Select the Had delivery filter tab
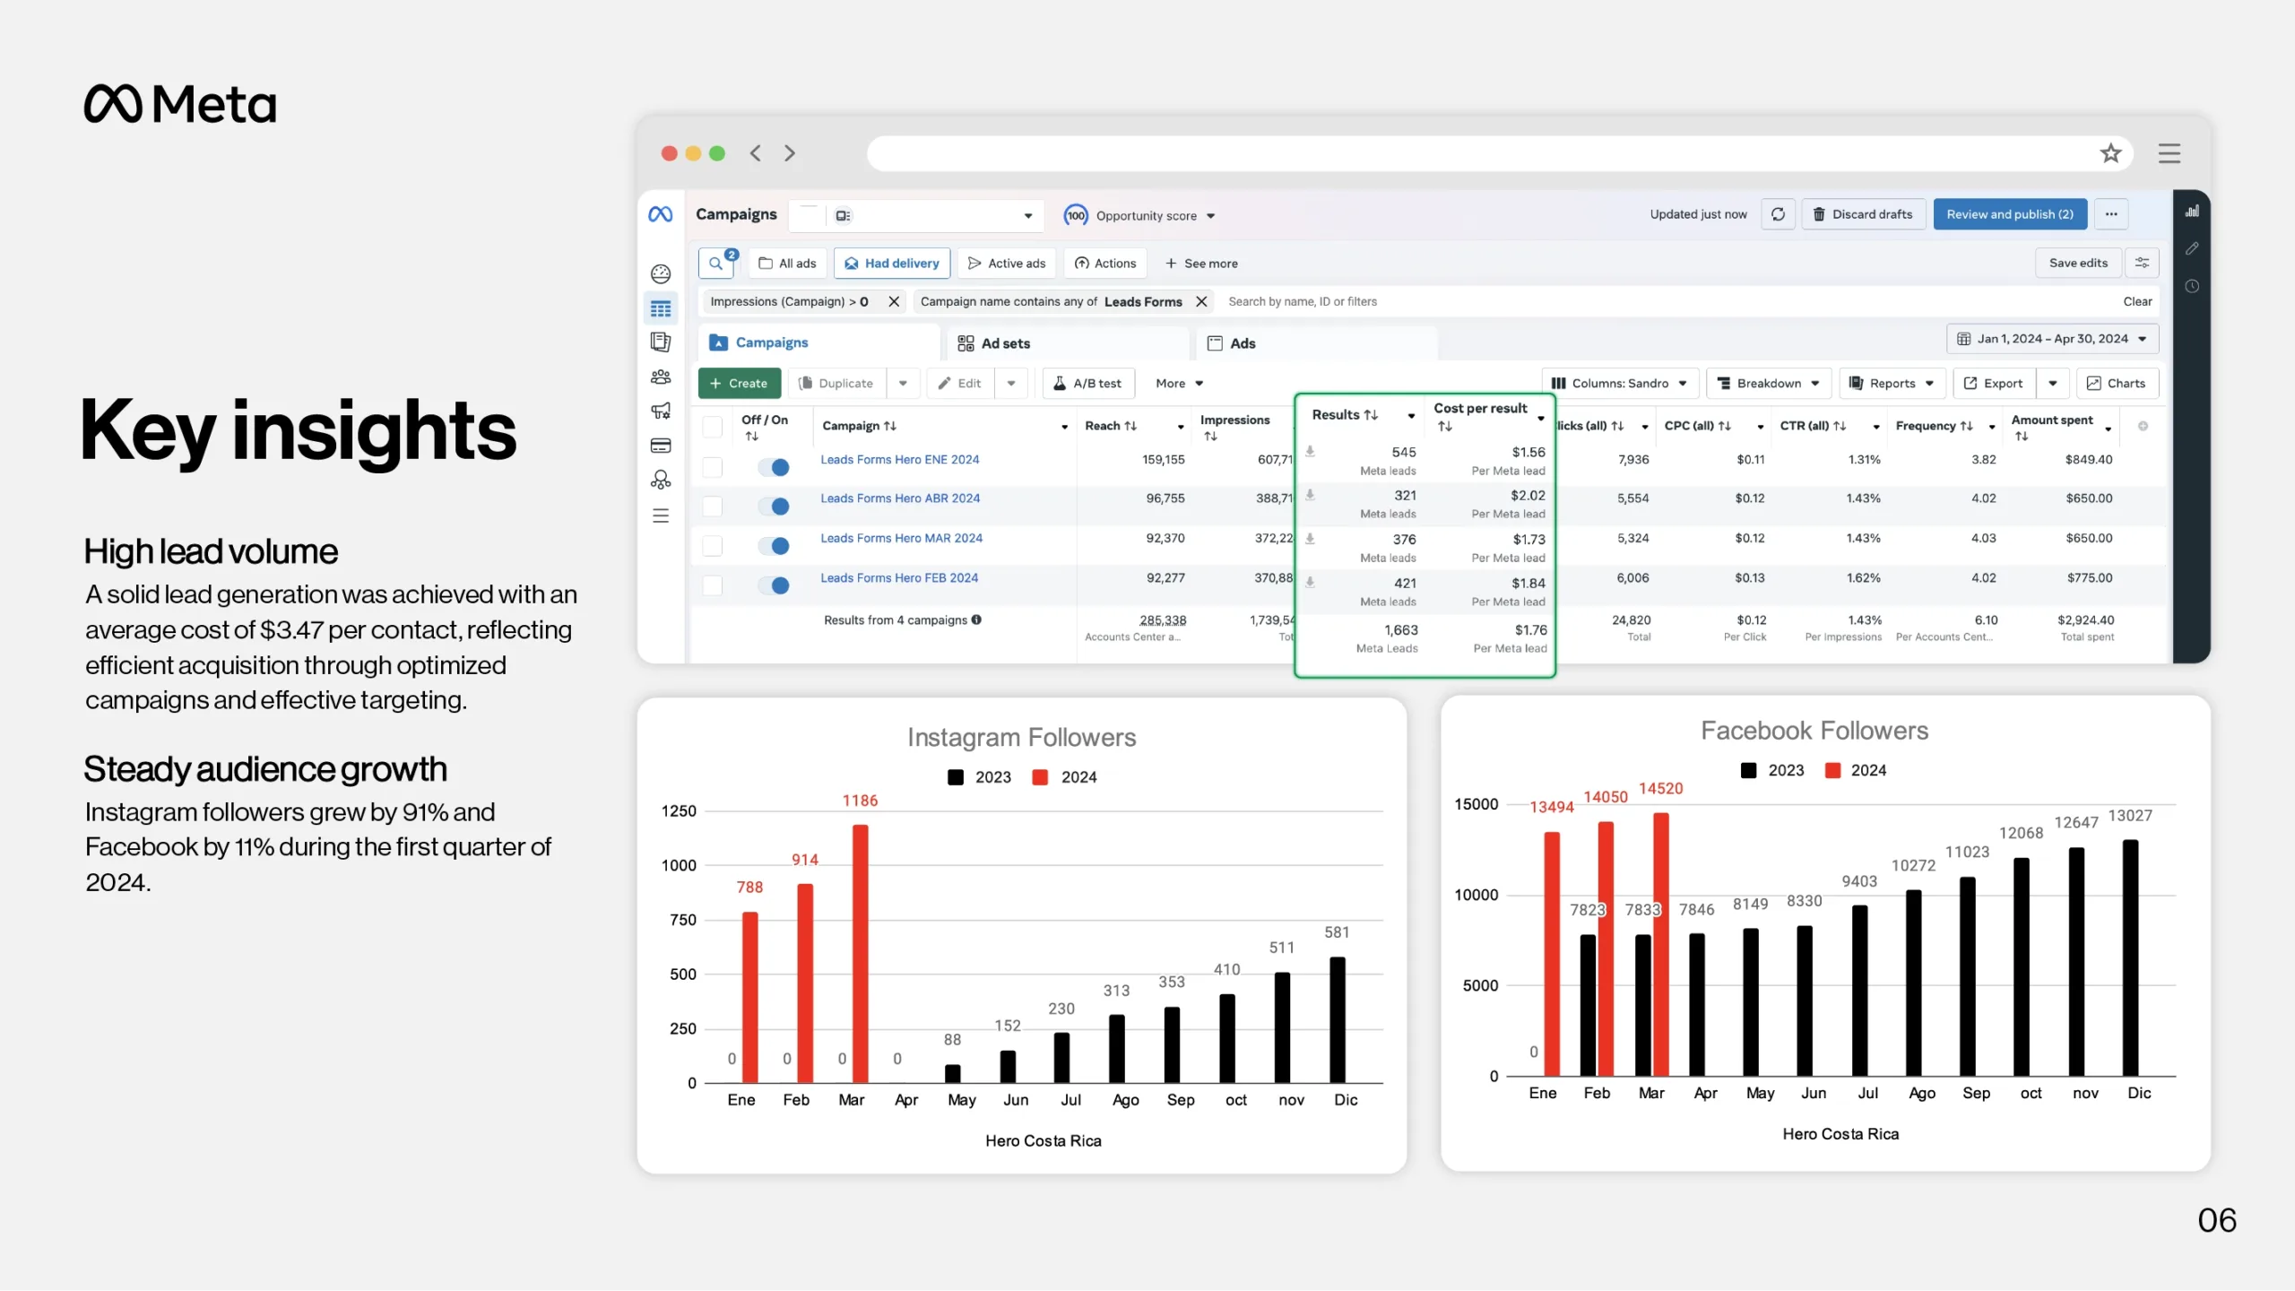The image size is (2295, 1291). tap(892, 264)
